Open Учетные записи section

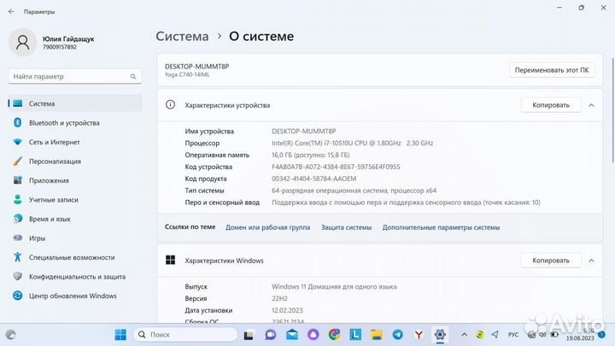click(75, 200)
